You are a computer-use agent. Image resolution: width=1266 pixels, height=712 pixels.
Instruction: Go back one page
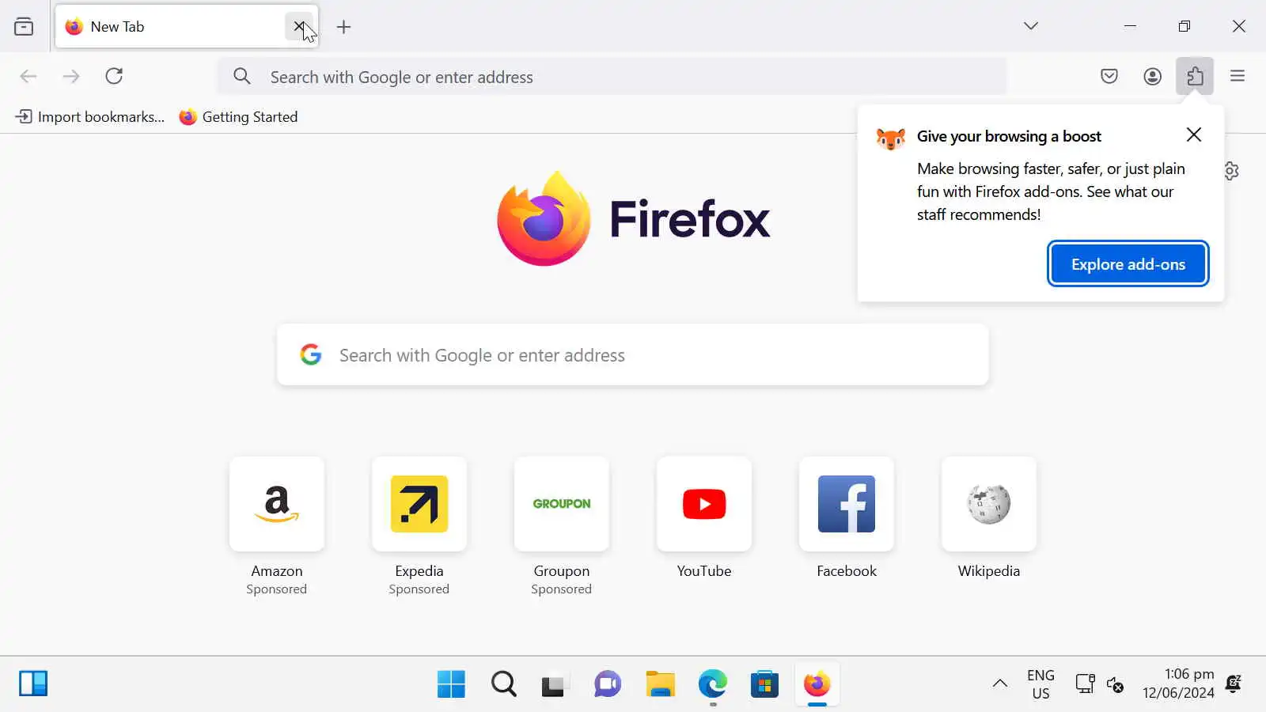28,76
